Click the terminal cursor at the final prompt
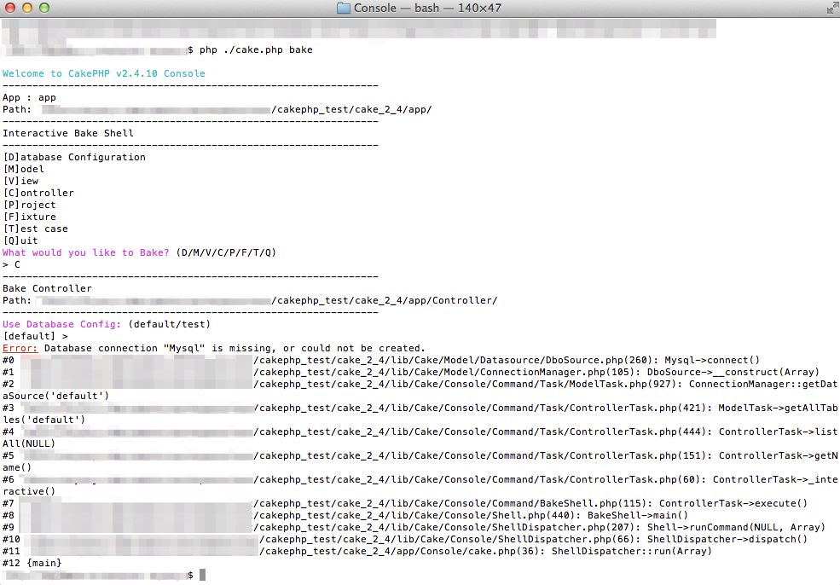This screenshot has height=585, width=840. point(202,575)
